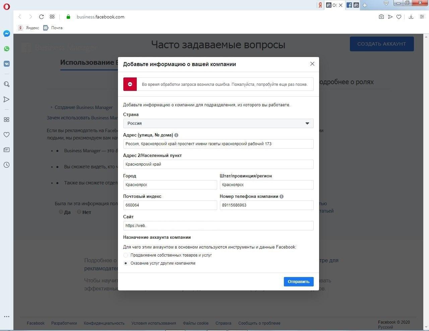Open personal news in the sidebar
429x331 pixels.
point(6,150)
